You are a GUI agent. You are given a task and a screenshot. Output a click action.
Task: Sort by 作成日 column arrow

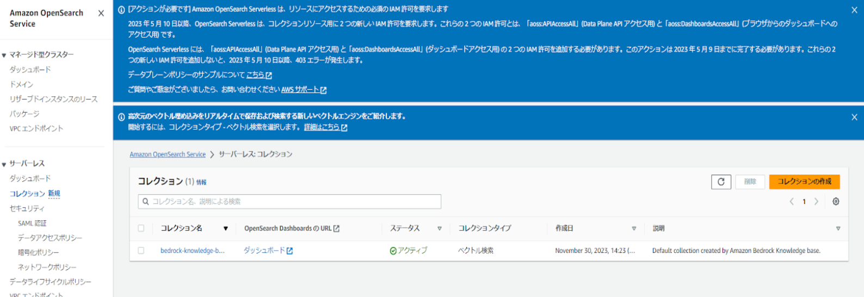[634, 228]
